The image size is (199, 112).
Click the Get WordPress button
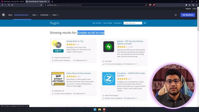pyautogui.click(x=188, y=15)
